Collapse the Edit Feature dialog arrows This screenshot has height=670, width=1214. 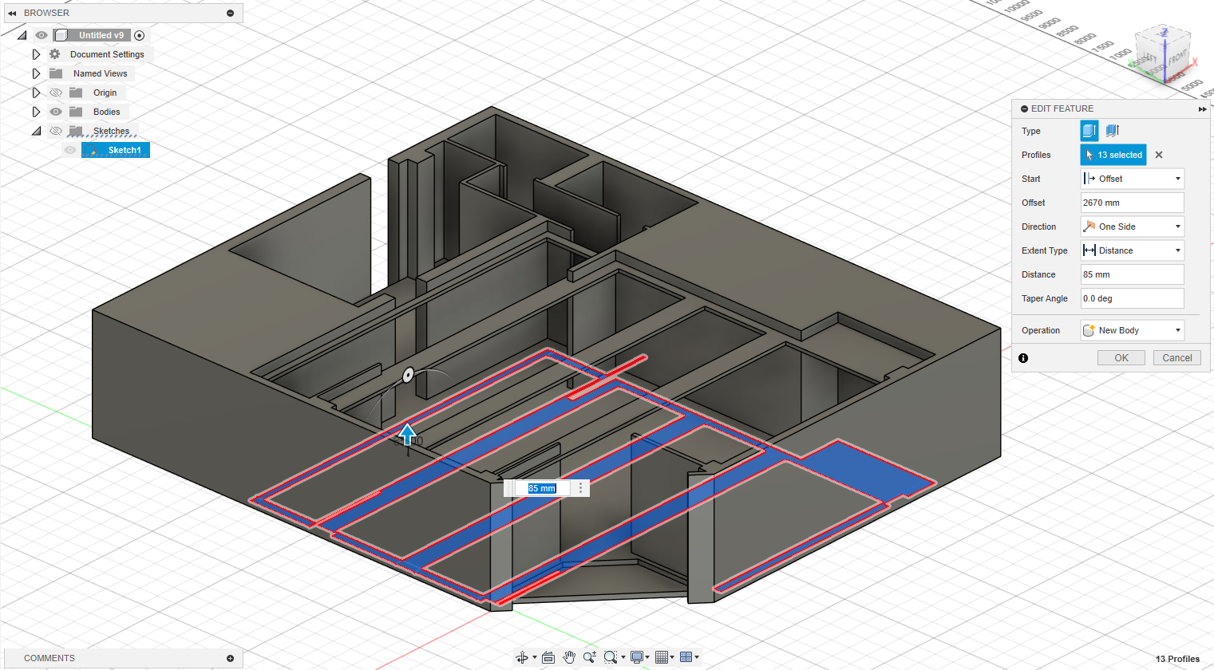(1203, 109)
